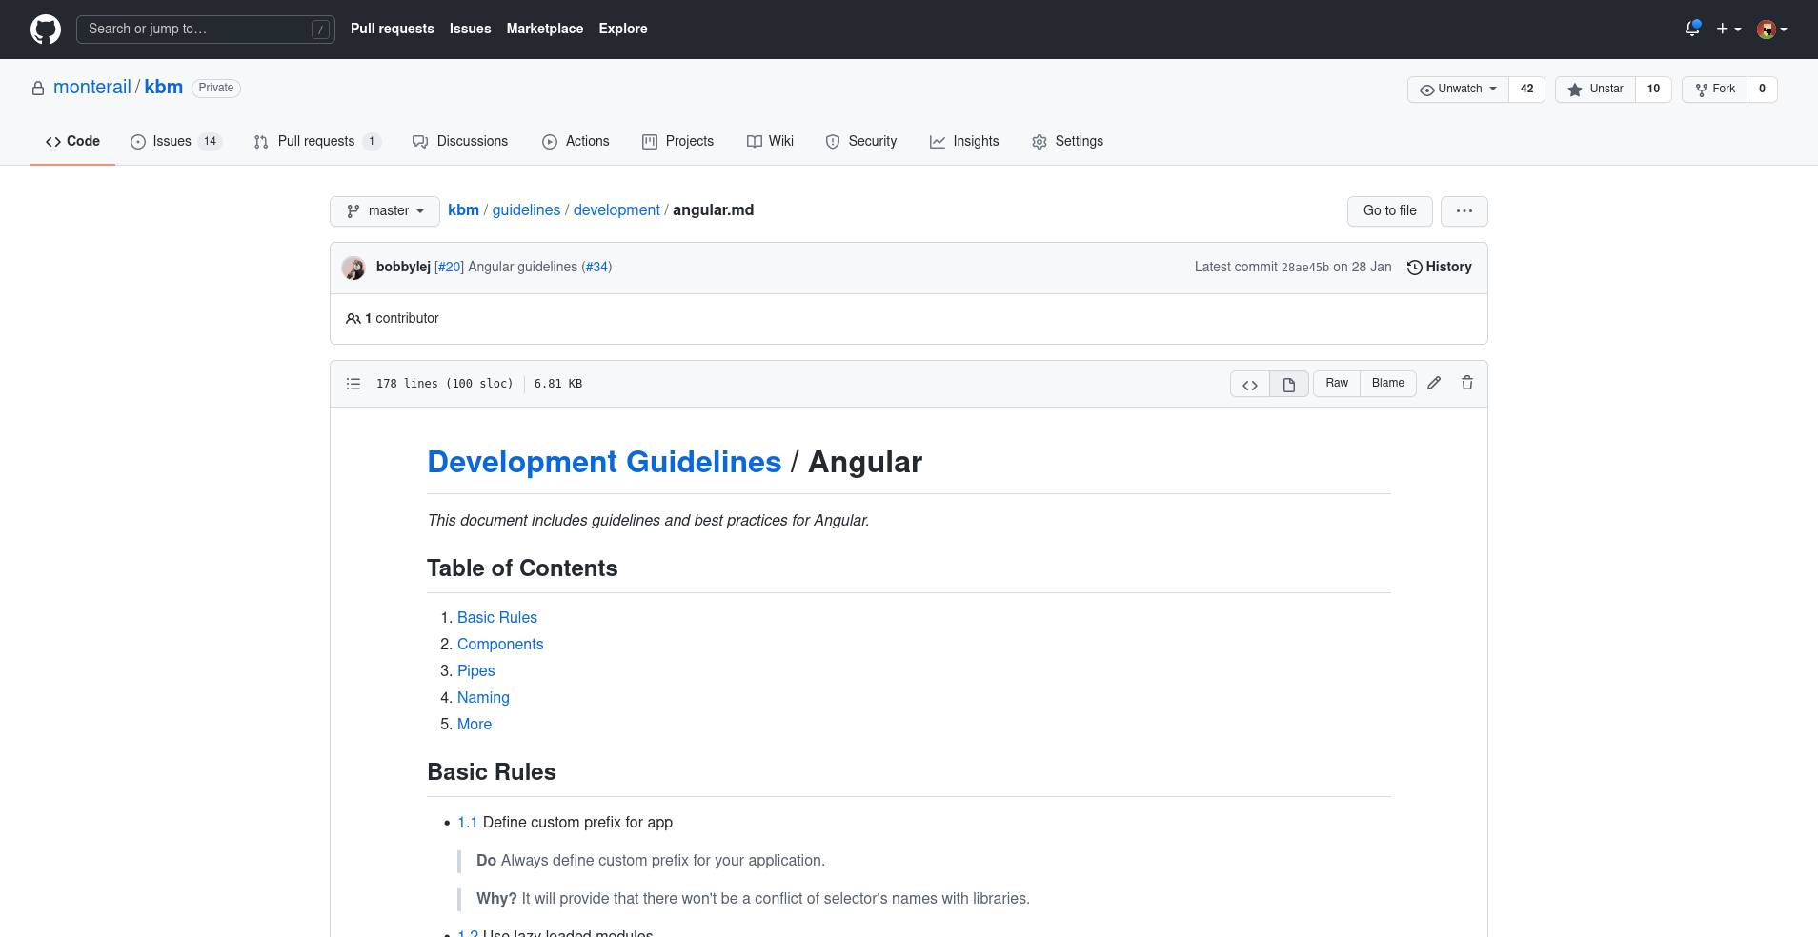The image size is (1818, 937).
Task: Unstar the kbm repository
Action: coord(1594,89)
